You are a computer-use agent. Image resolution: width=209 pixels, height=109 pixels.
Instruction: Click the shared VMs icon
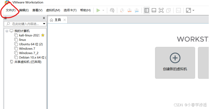click(11, 62)
